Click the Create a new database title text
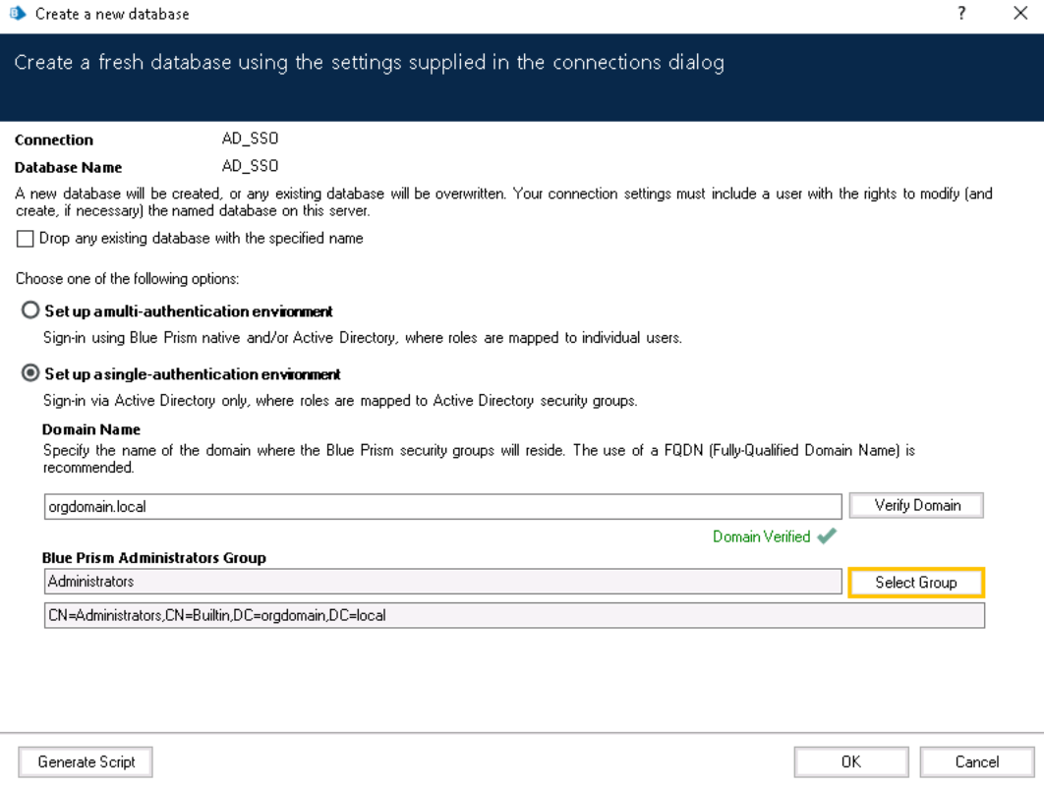This screenshot has height=788, width=1044. (x=112, y=14)
